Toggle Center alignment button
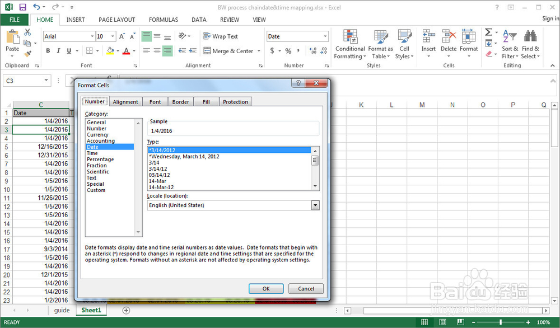Viewport: 560px width, 328px height. pos(157,51)
